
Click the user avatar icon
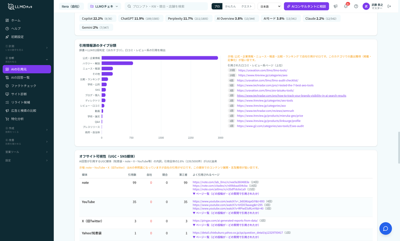[366, 6]
